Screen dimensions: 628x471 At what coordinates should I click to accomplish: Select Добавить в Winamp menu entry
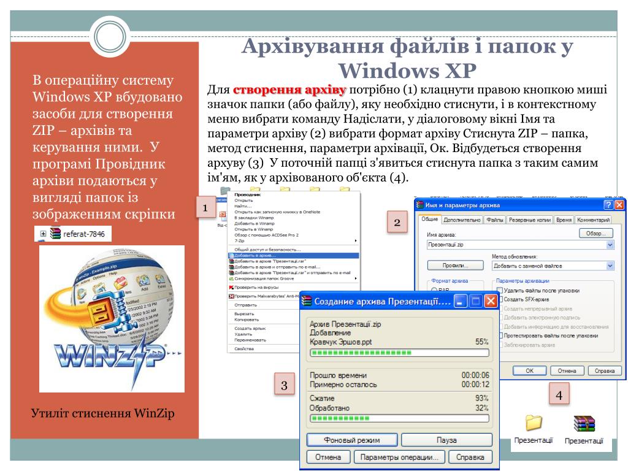click(255, 223)
